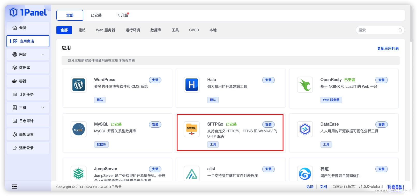417x196 pixels.
Task: Click the log icon beside 日志审计
Action: (x=15, y=121)
